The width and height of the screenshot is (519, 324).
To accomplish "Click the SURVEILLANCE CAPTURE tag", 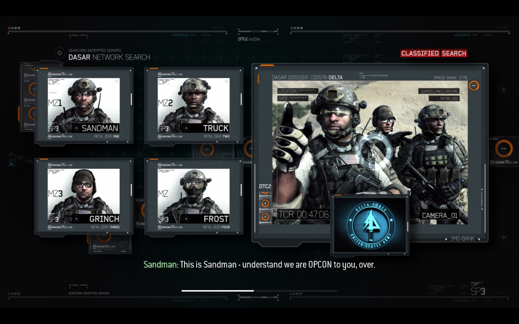I will (439, 91).
